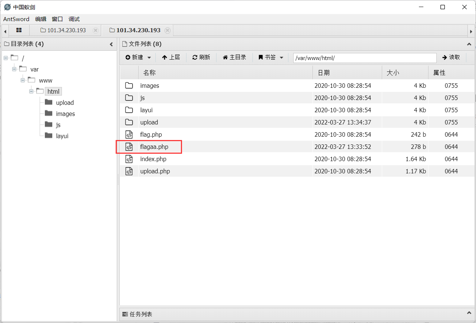Open the 窗口 menu
This screenshot has width=476, height=323.
pyautogui.click(x=57, y=19)
